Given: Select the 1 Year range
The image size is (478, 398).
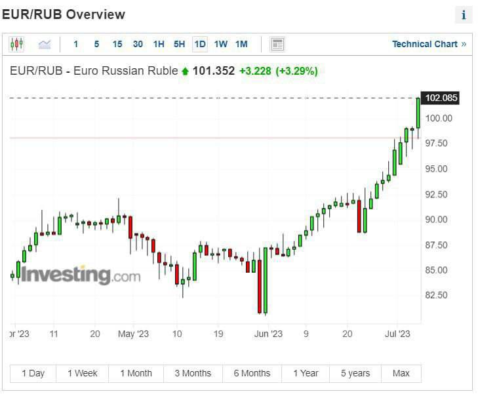Looking at the screenshot, I should point(306,373).
